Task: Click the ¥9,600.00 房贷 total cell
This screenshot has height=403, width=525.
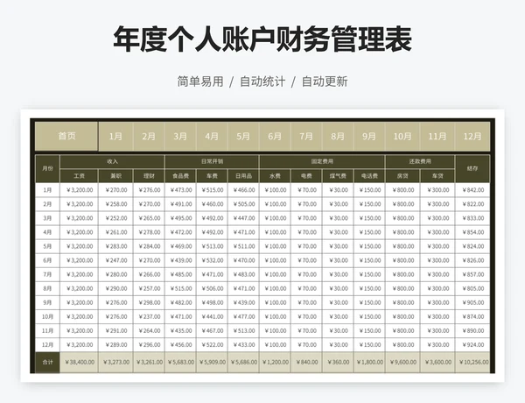Action: pos(402,362)
